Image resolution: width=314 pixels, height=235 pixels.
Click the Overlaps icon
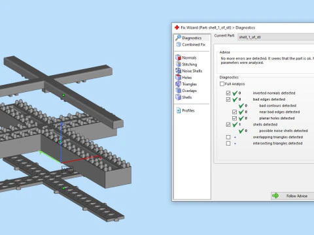point(179,91)
